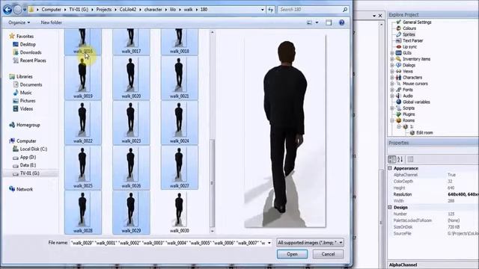479x269 pixels.
Task: Sort Properties alphabetically
Action: (400, 159)
